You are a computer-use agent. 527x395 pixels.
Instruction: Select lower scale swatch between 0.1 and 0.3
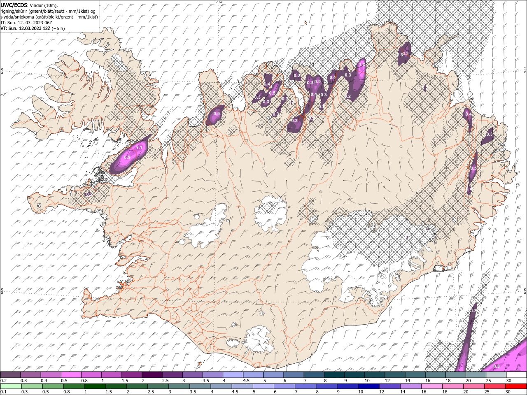coord(11,386)
